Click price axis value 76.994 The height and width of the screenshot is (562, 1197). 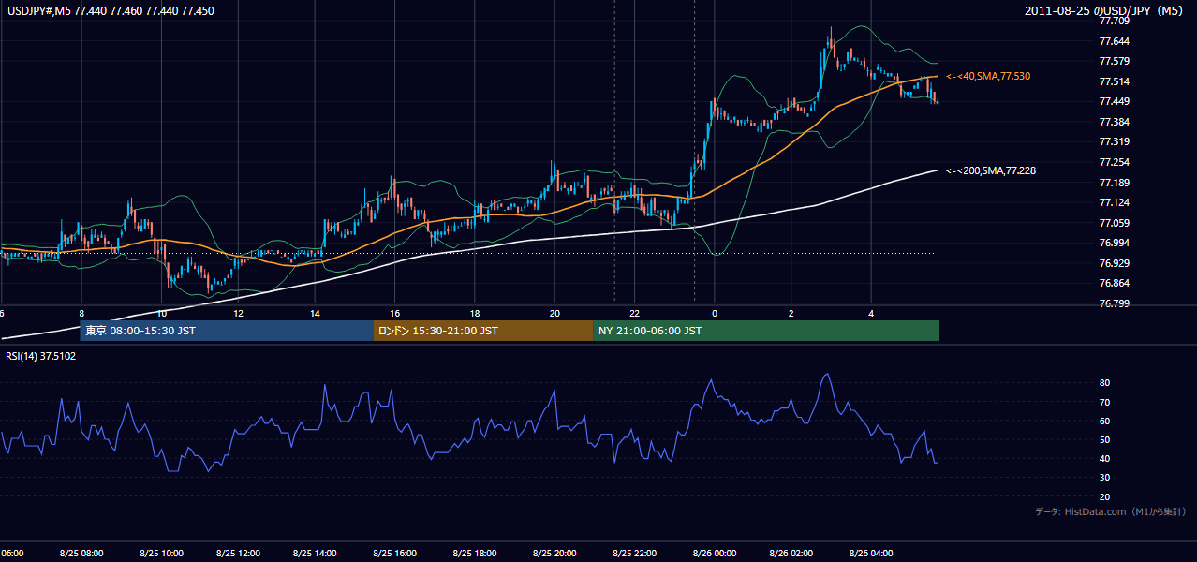click(x=1113, y=243)
